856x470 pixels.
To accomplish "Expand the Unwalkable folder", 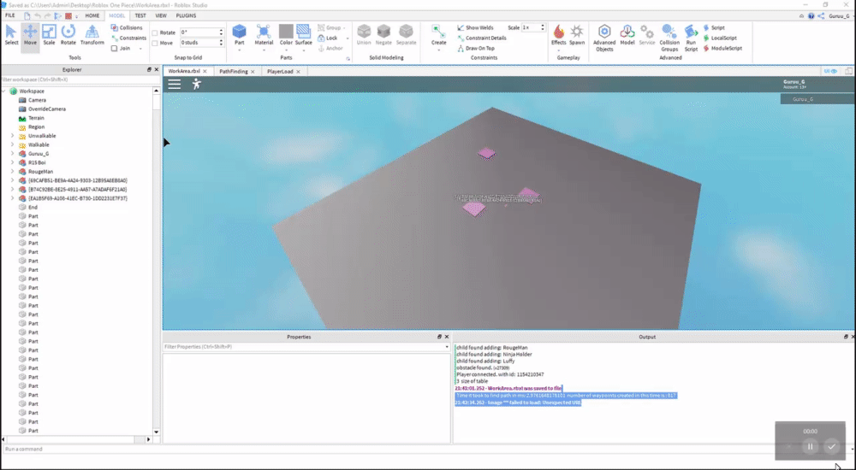I will tap(13, 136).
